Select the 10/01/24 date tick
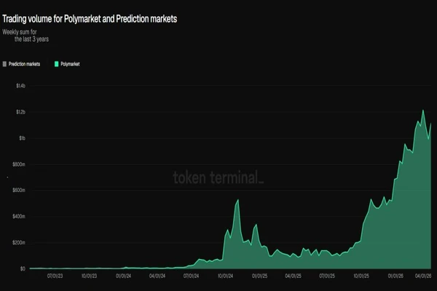 click(225, 276)
